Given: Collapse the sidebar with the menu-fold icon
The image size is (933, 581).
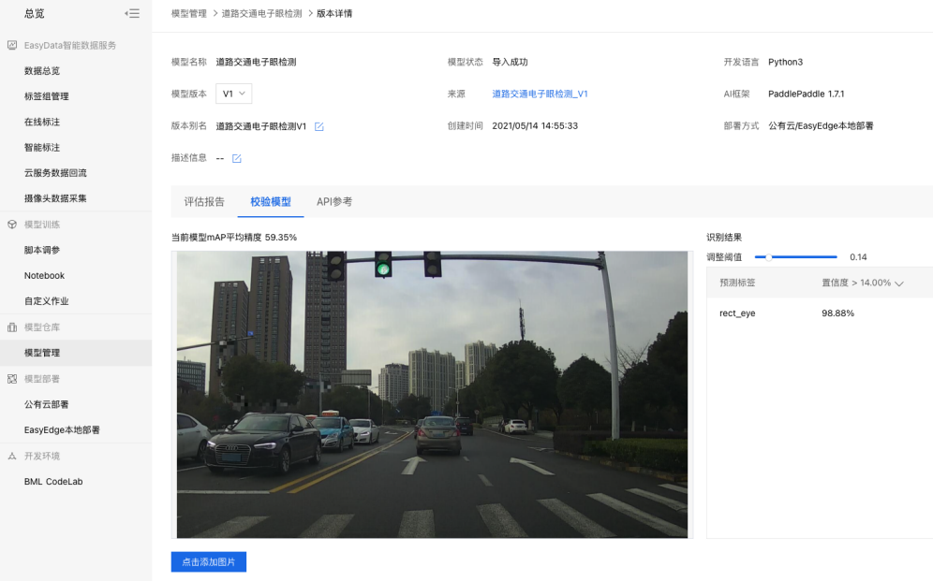Looking at the screenshot, I should tap(132, 13).
